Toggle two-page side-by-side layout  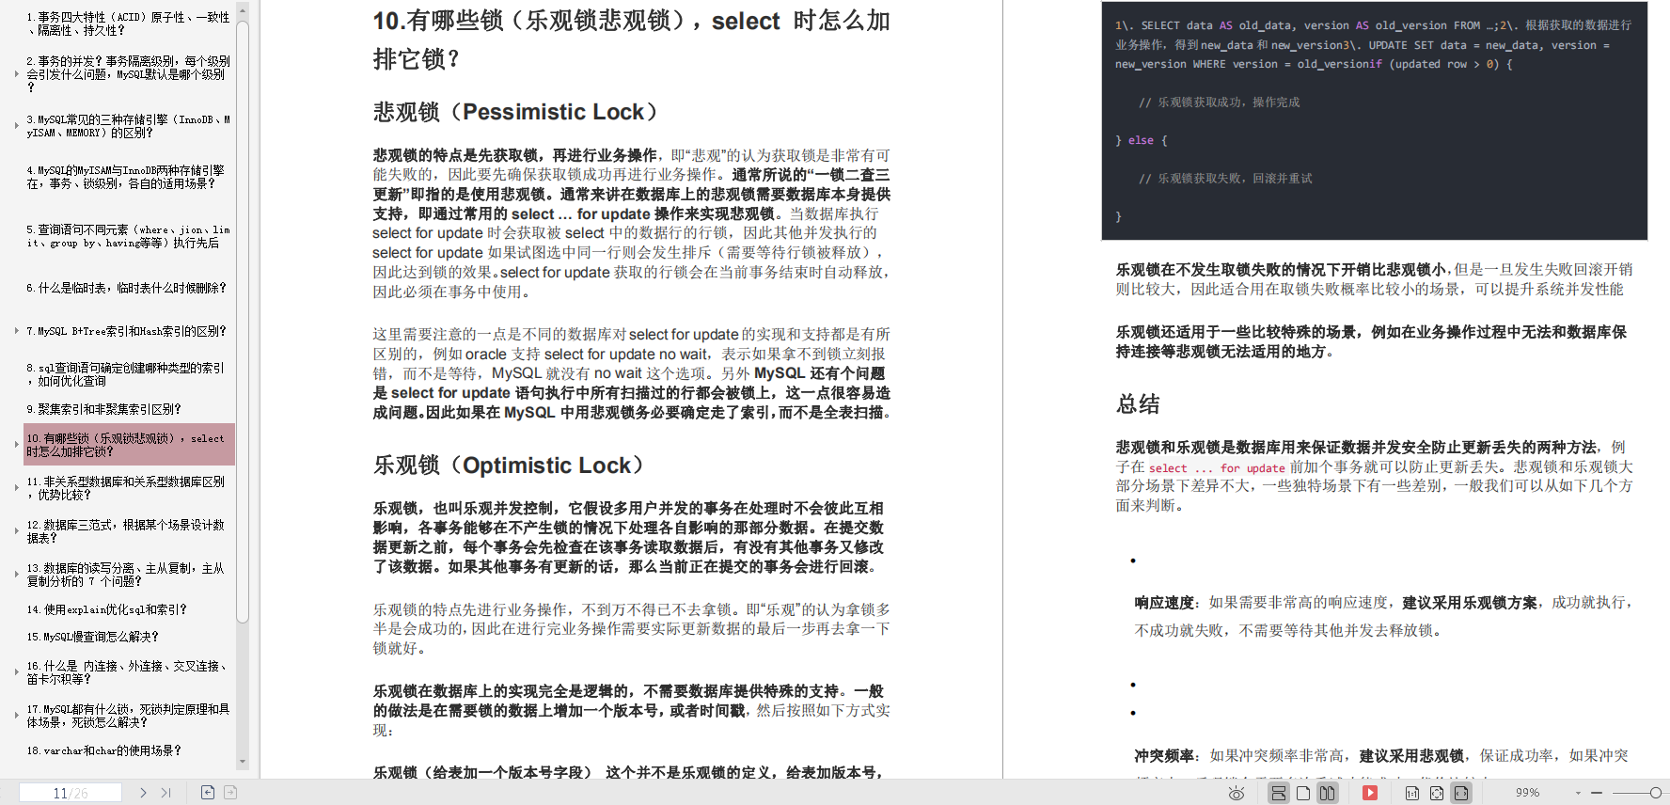[x=1327, y=793]
